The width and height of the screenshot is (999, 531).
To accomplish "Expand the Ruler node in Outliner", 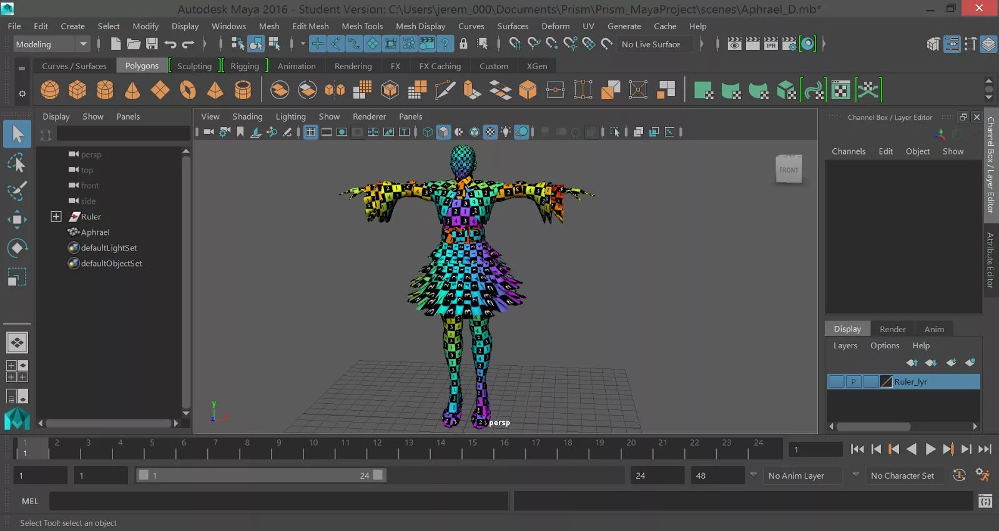I will (56, 216).
